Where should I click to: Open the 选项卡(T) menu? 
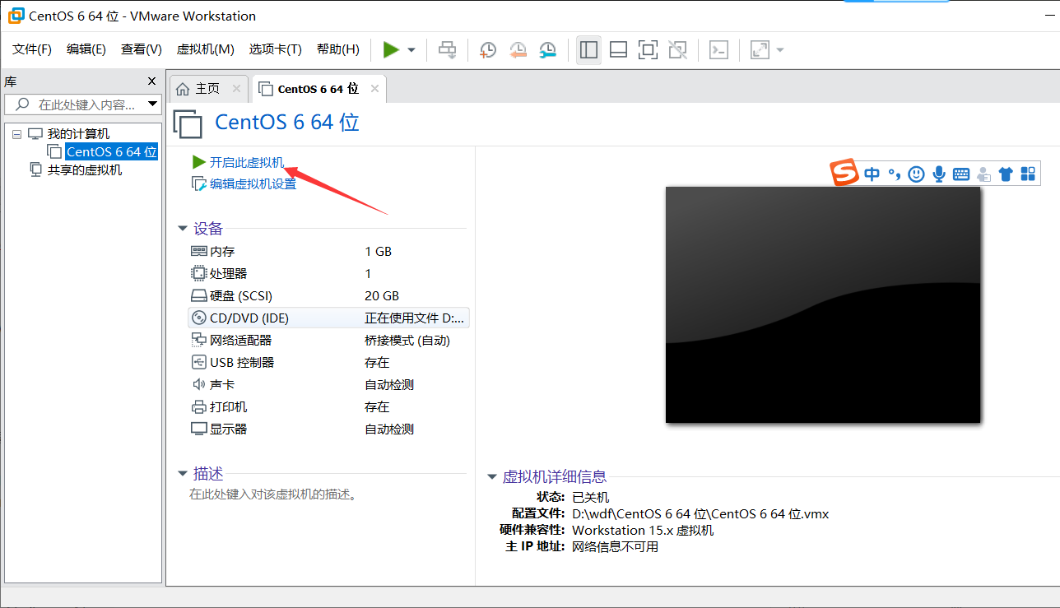(276, 49)
